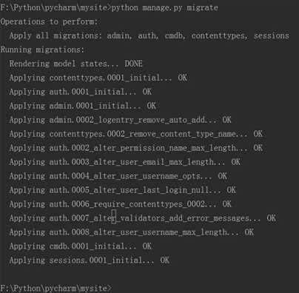Click the auth.0003_alter_user_email_max_length line
Screen dimensions: 299x293
coord(125,162)
